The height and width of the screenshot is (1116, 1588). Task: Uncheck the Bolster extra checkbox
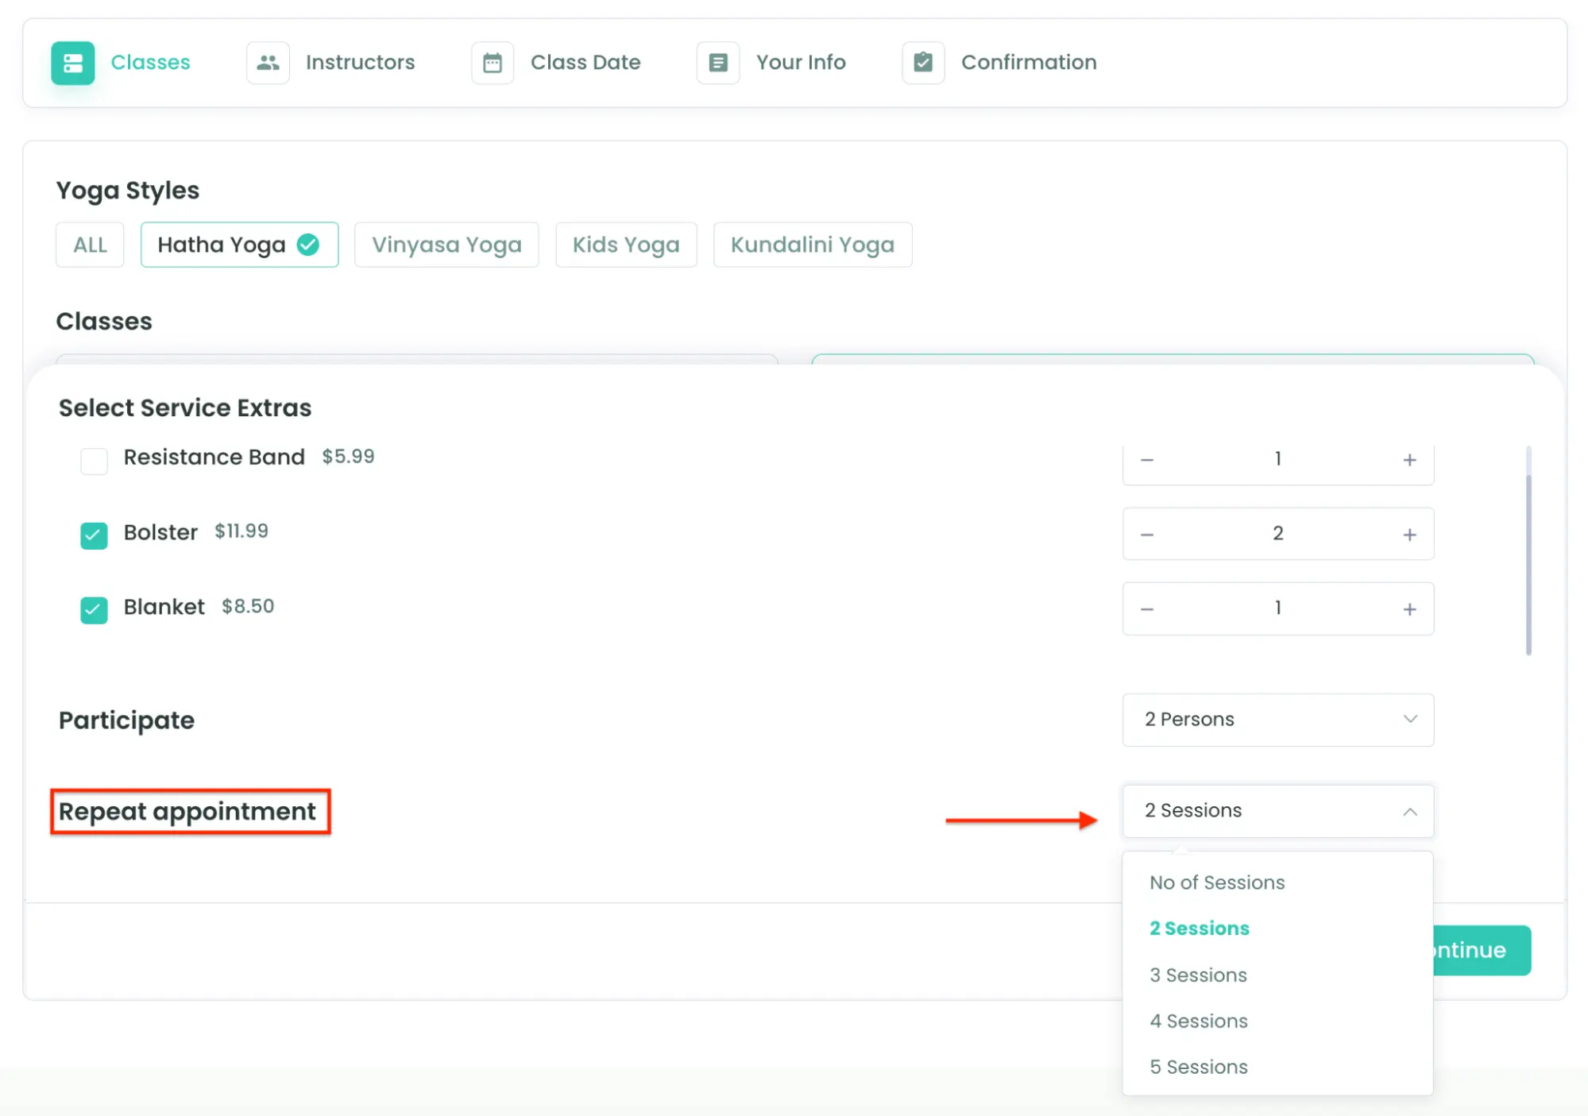point(94,535)
